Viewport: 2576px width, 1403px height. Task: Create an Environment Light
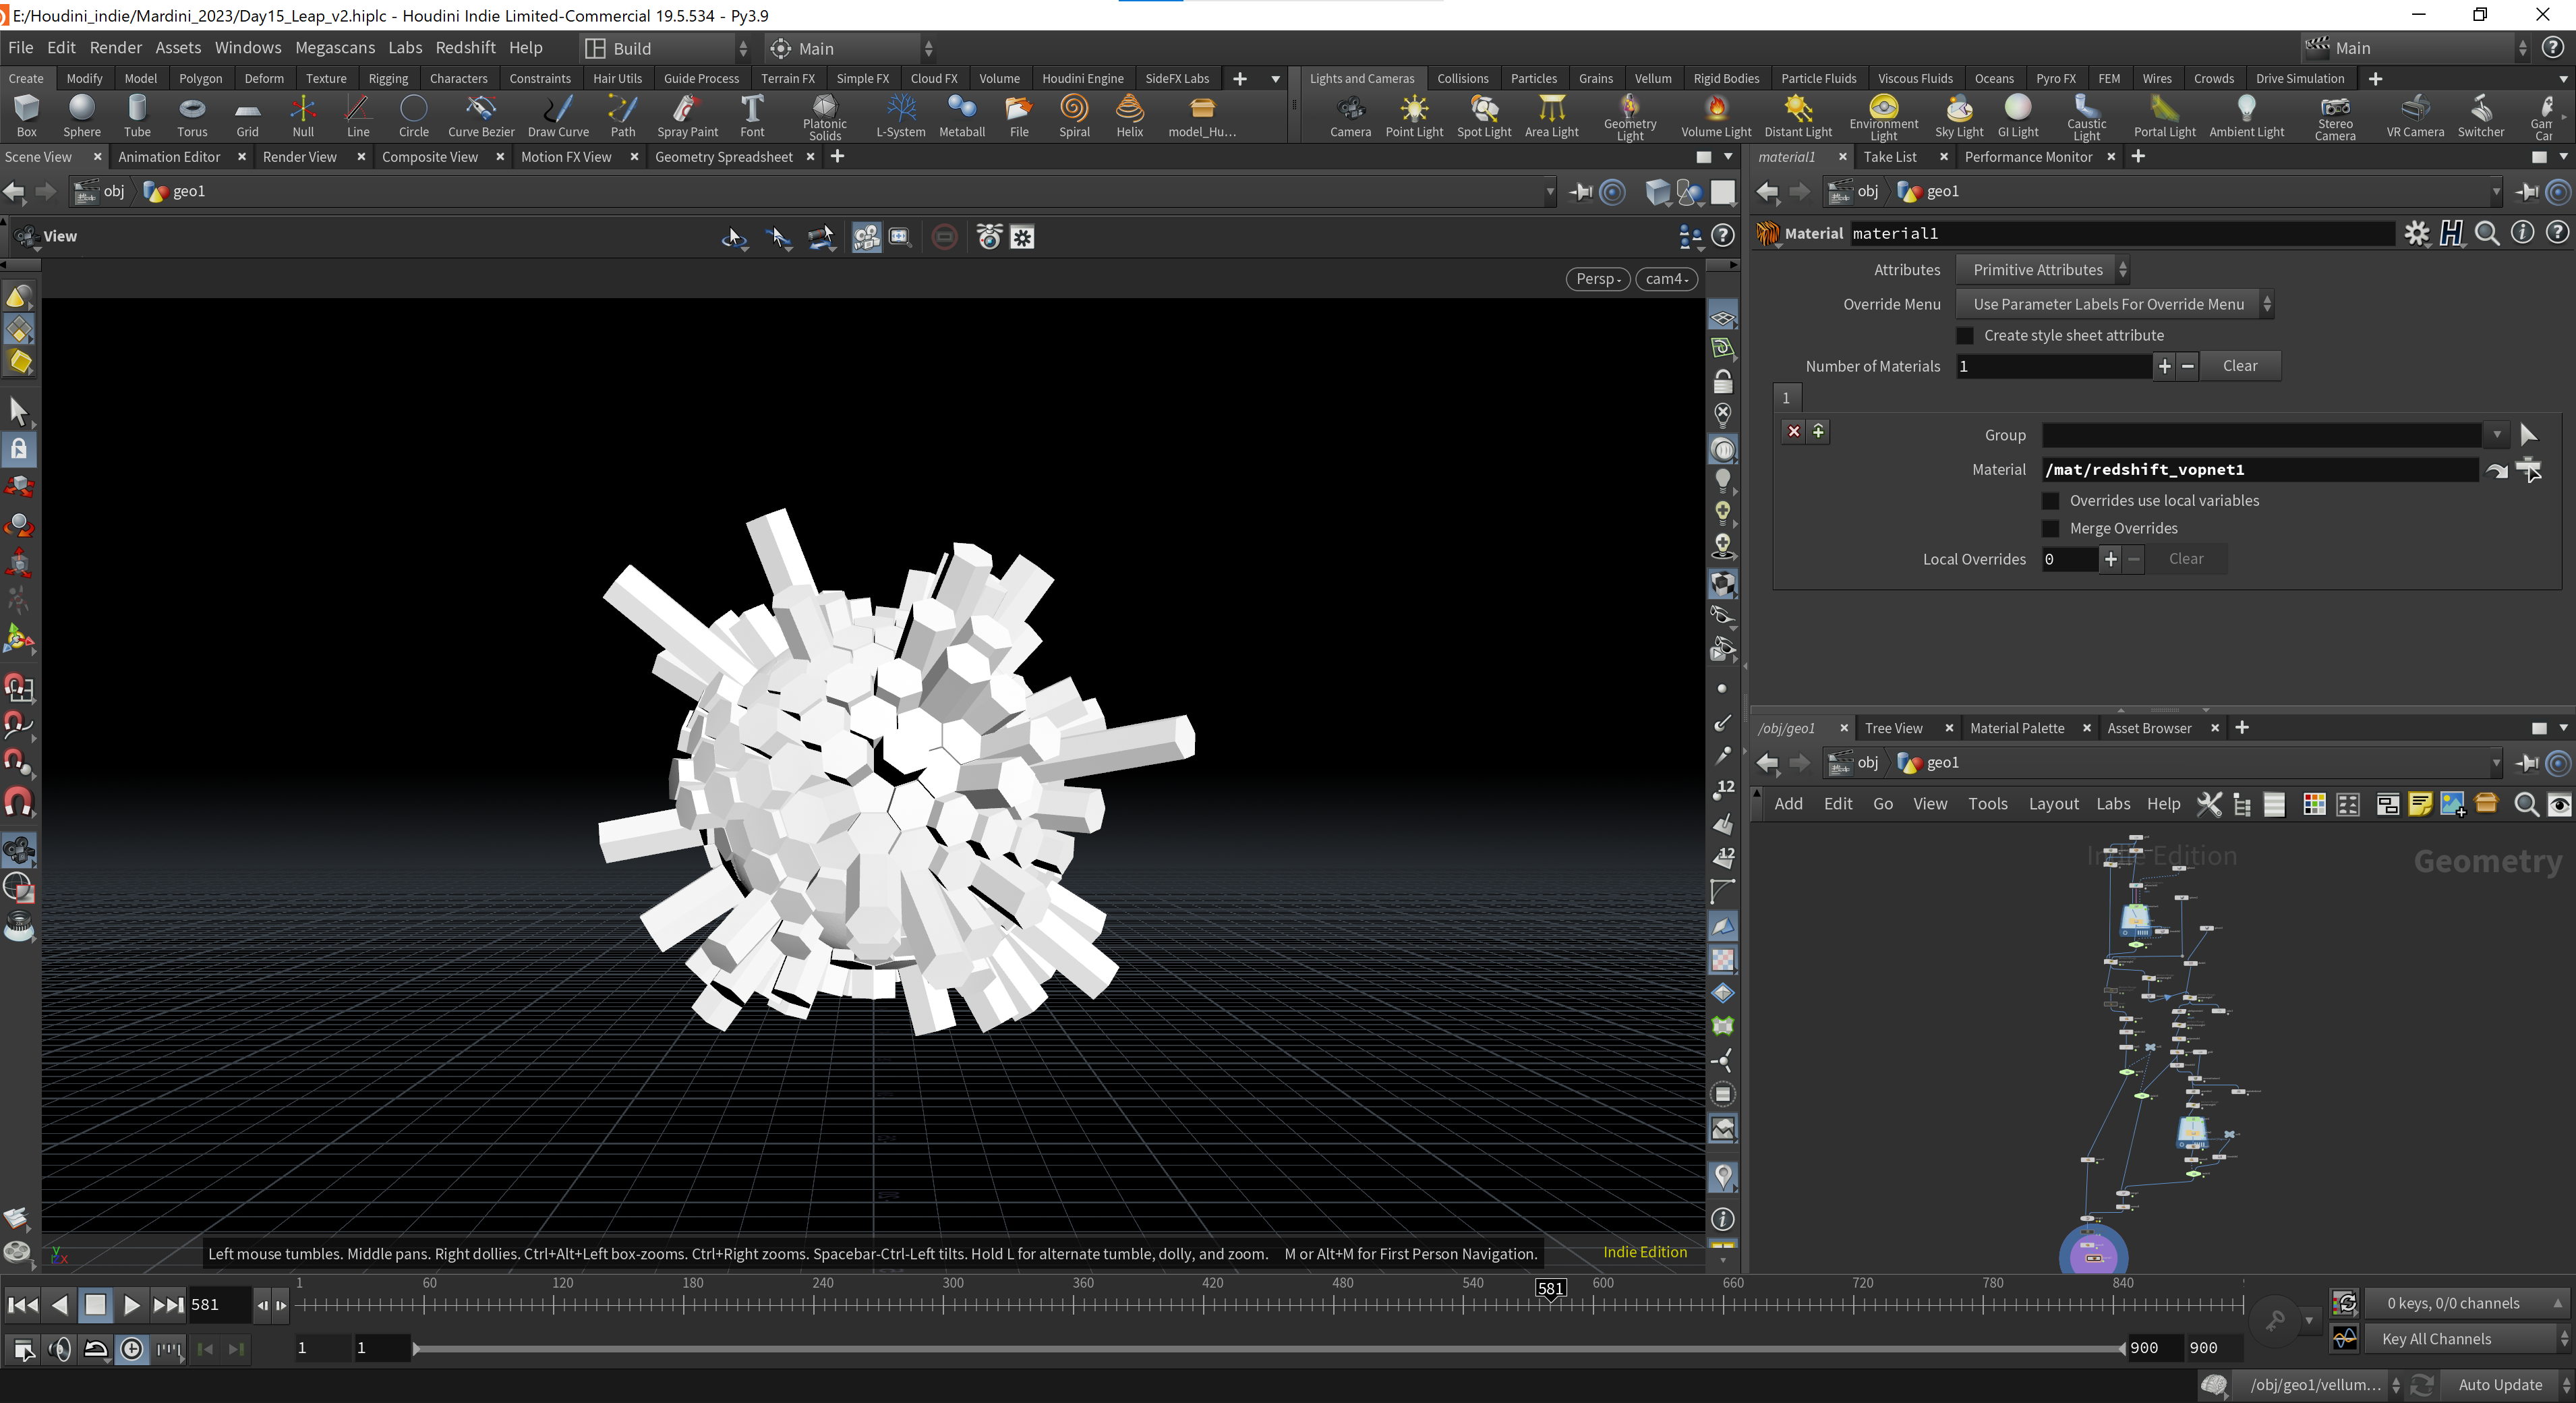[1883, 117]
